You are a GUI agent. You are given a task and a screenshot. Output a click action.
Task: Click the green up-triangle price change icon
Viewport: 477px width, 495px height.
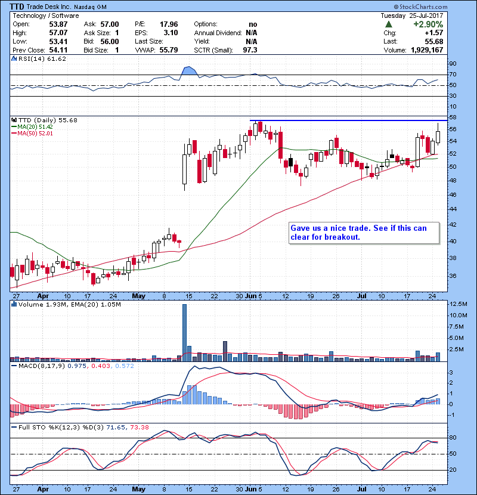coord(389,24)
